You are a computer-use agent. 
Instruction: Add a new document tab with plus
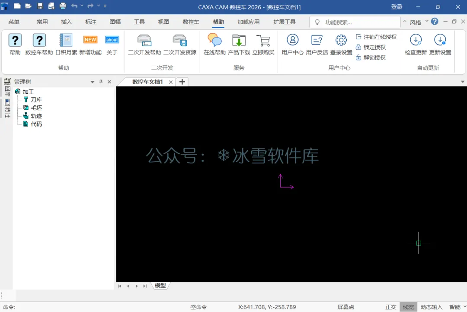[182, 82]
